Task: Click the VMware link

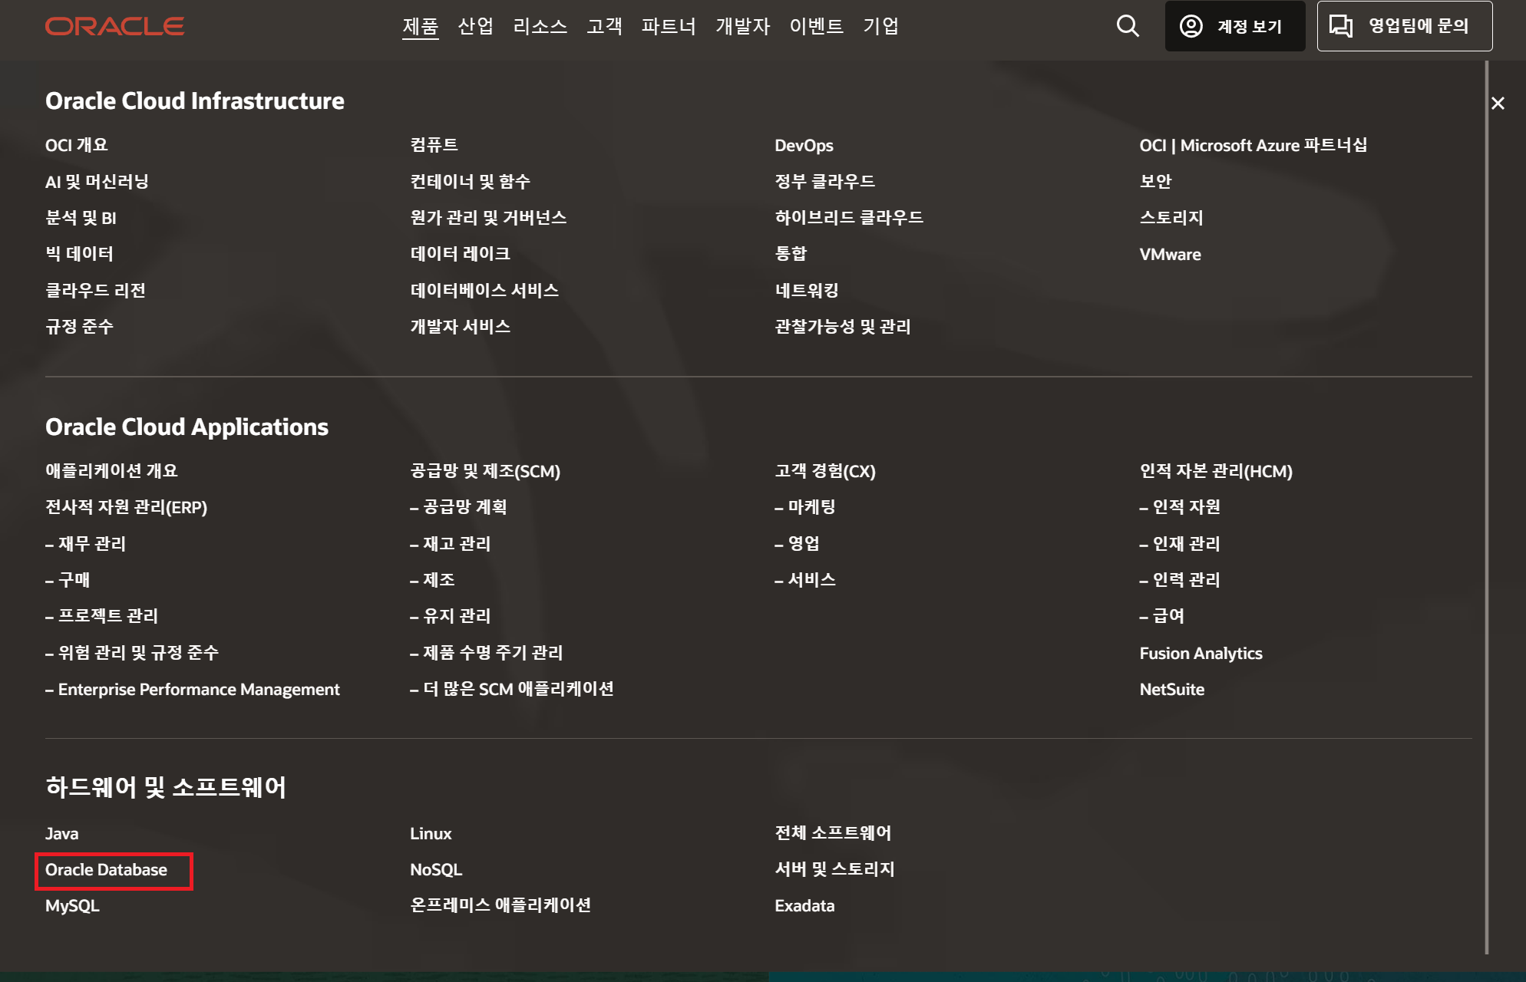Action: pyautogui.click(x=1170, y=255)
